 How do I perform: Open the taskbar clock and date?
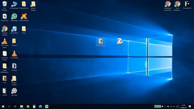[183, 106]
